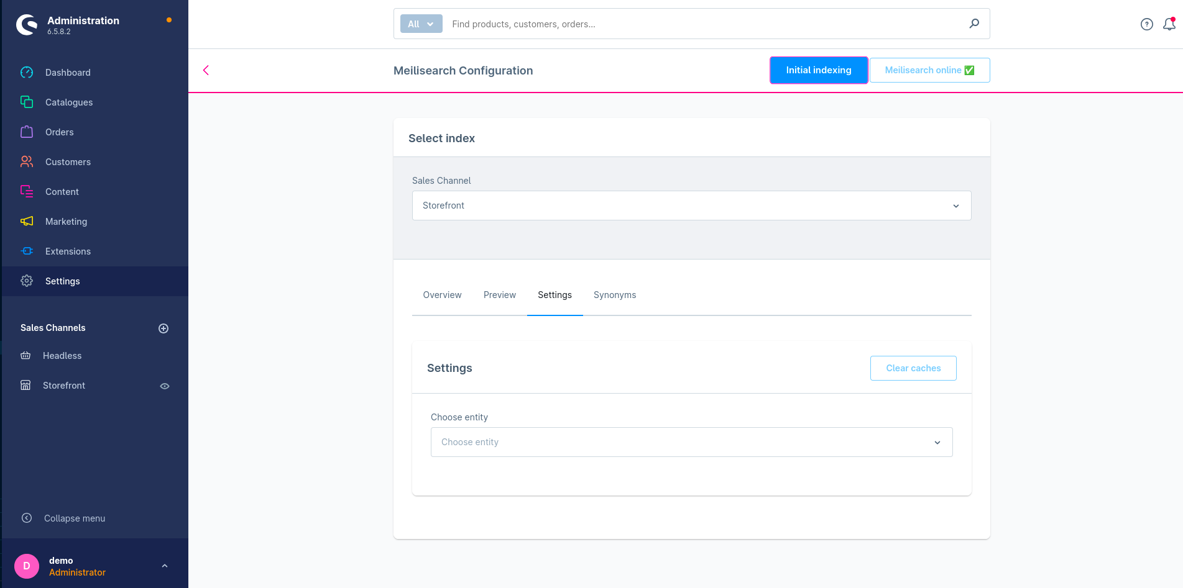Open Settings menu item in sidebar

[95, 281]
